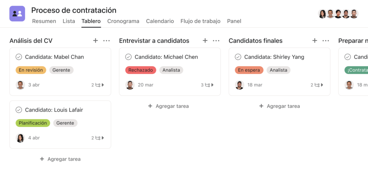
Task: Click plus icon beside Candidatos finales
Action: click(314, 41)
